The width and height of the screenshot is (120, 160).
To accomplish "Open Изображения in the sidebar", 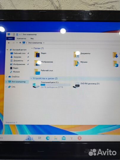I will click(x=19, y=64).
